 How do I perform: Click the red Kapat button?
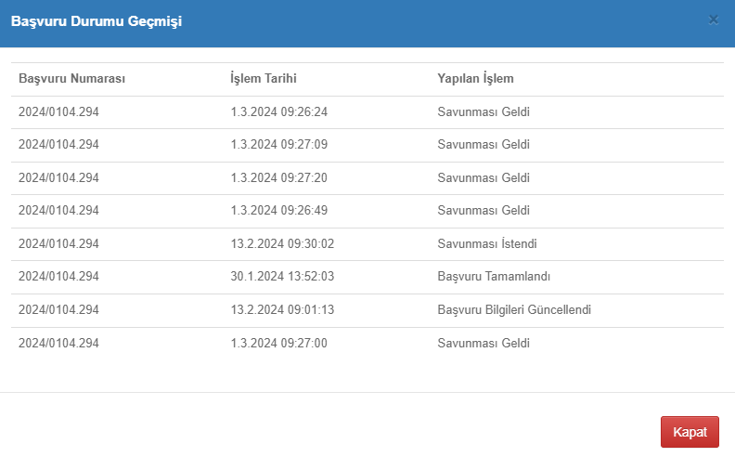pos(690,432)
